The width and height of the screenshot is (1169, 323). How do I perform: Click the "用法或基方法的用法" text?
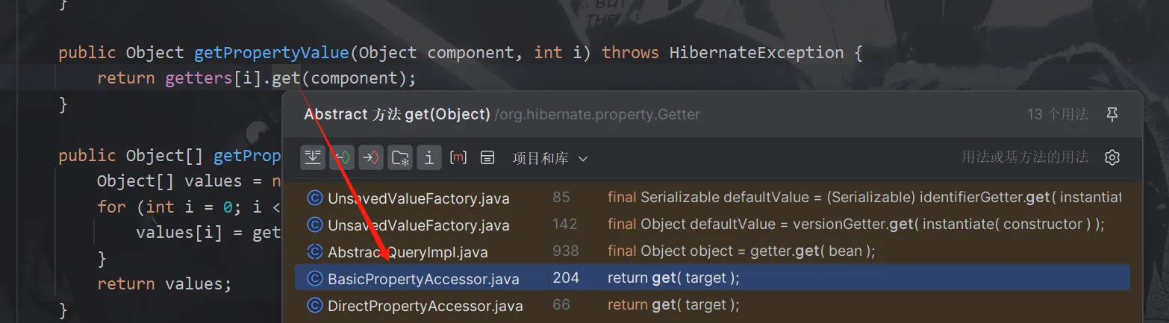(x=1025, y=157)
